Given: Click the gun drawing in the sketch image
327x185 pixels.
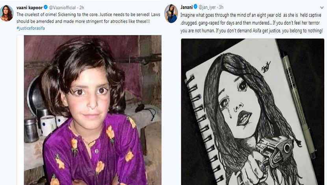Looking at the screenshot, I should 273,151.
